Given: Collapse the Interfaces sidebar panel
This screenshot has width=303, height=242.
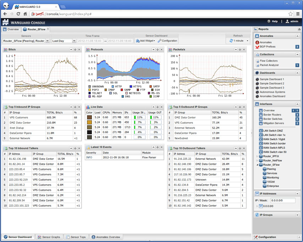Looking at the screenshot, I should [297, 104].
